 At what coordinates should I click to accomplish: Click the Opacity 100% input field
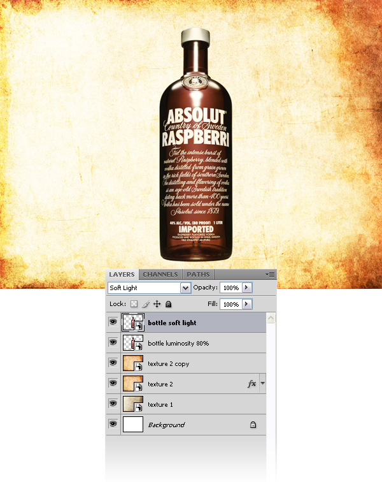coord(231,288)
